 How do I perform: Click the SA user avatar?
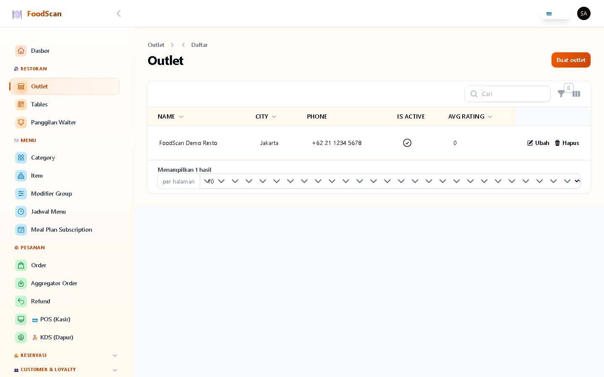[584, 13]
